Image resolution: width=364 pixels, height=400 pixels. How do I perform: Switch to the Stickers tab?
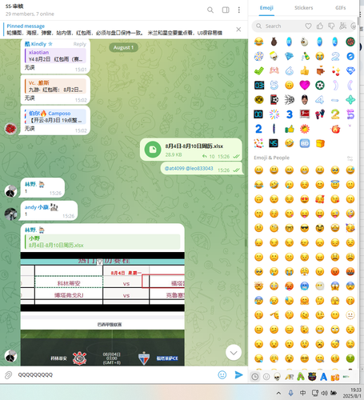(303, 8)
